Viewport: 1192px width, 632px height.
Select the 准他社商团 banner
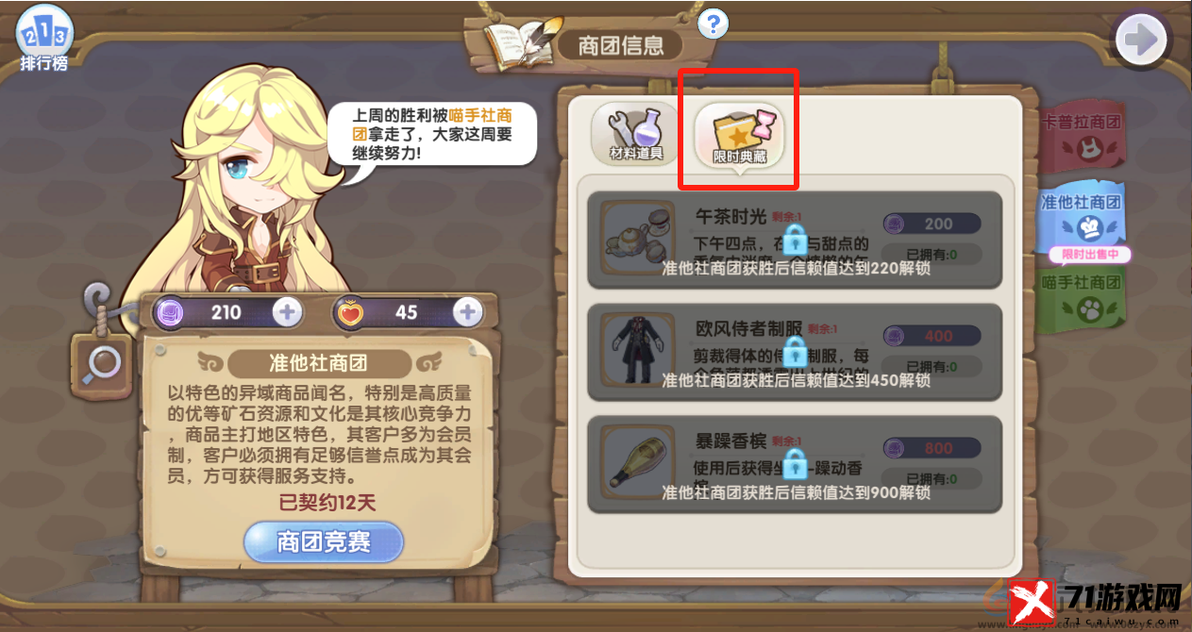tap(1081, 219)
